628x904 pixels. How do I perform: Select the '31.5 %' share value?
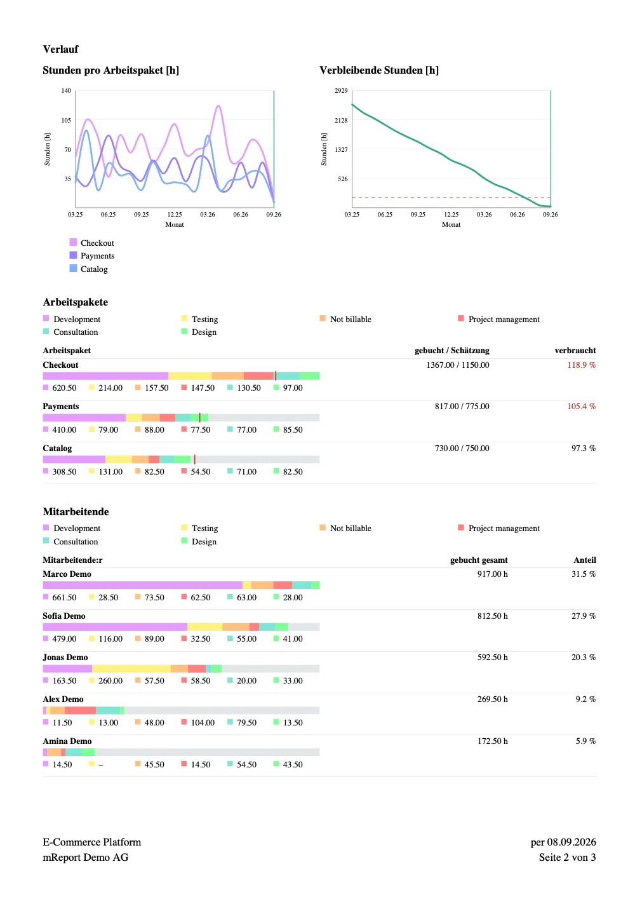(x=584, y=574)
